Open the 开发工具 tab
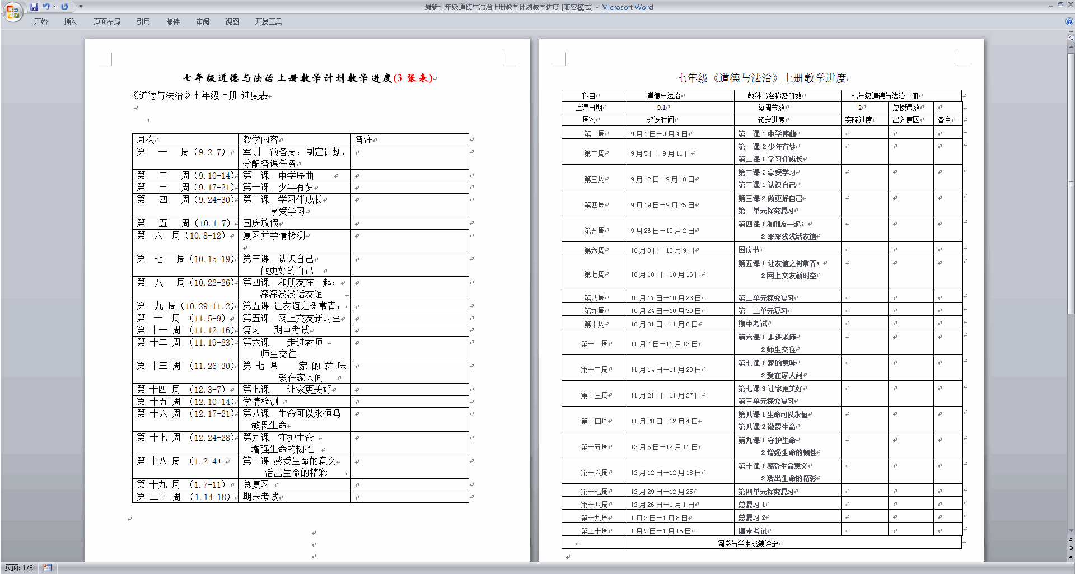The height and width of the screenshot is (574, 1075). [269, 22]
